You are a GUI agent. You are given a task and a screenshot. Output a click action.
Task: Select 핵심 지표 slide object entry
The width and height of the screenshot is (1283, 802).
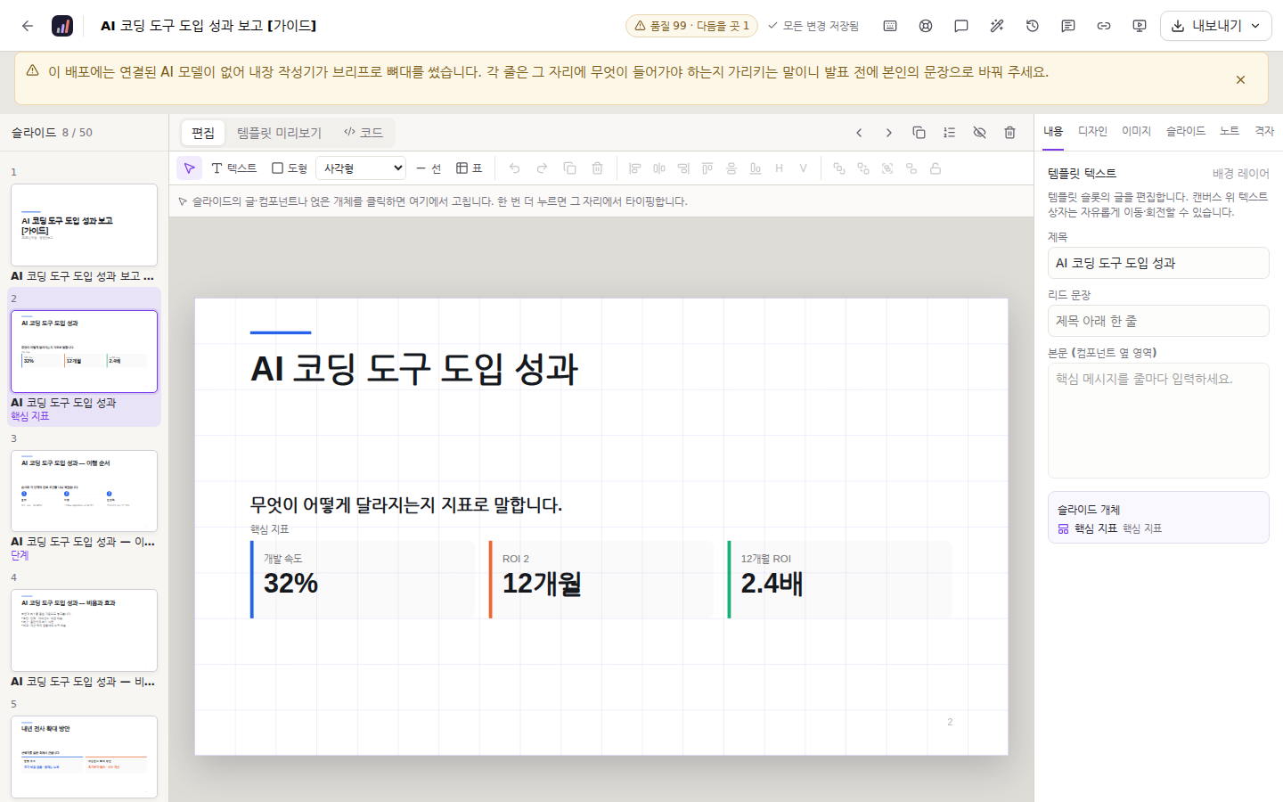[x=1158, y=528]
